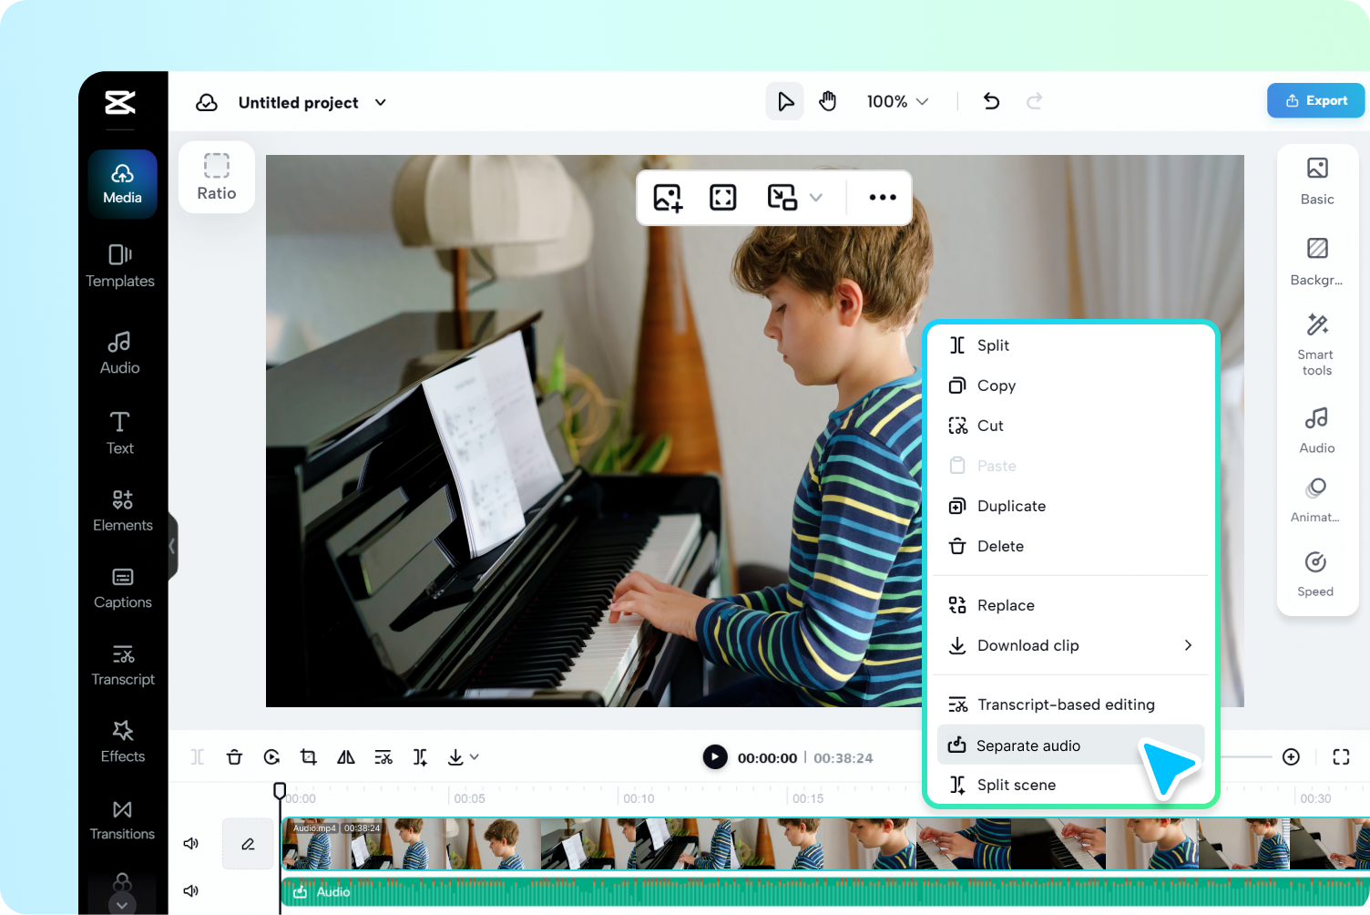Expand the Download clip submenu
Viewport: 1370px width, 915px height.
click(1070, 645)
